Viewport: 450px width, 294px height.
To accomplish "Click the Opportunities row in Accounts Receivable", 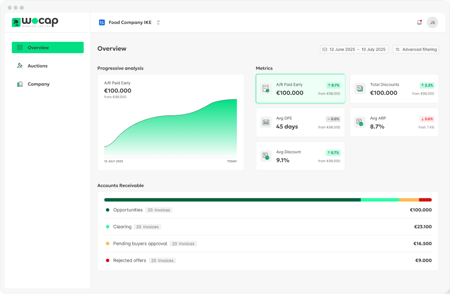I will point(268,210).
